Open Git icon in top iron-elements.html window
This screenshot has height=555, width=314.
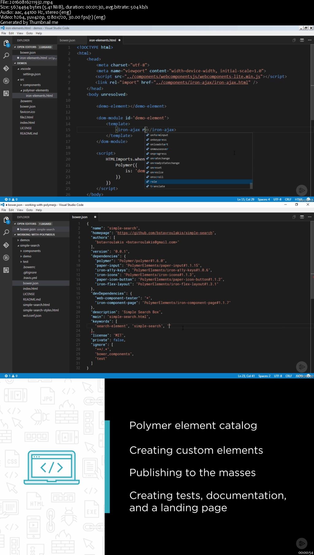6,68
